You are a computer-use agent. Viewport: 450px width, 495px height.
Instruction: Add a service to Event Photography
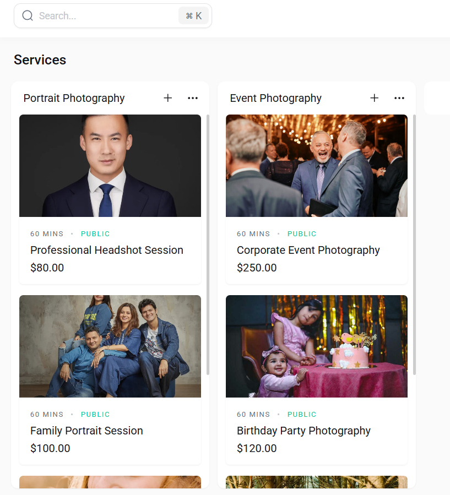point(375,98)
